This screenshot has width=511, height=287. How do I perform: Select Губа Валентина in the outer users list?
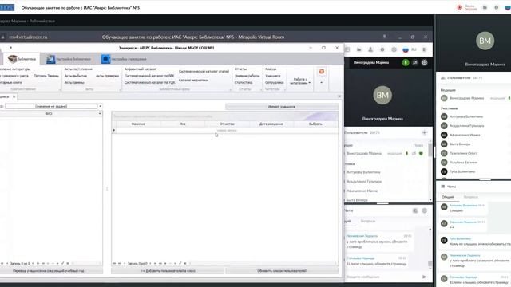[458, 171]
